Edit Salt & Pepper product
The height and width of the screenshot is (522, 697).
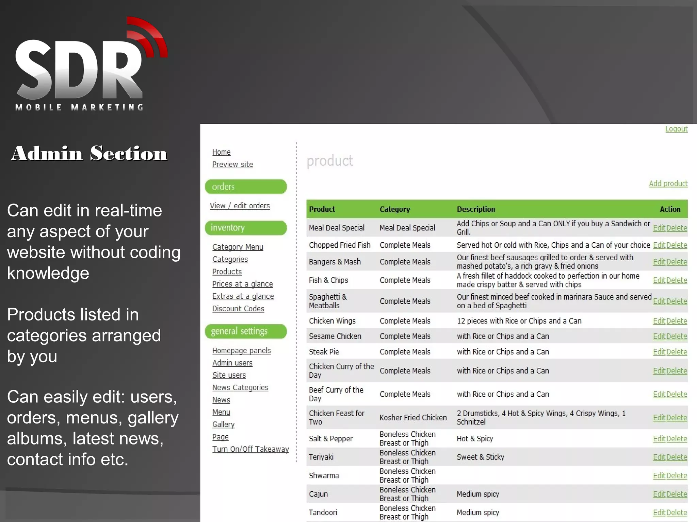659,439
